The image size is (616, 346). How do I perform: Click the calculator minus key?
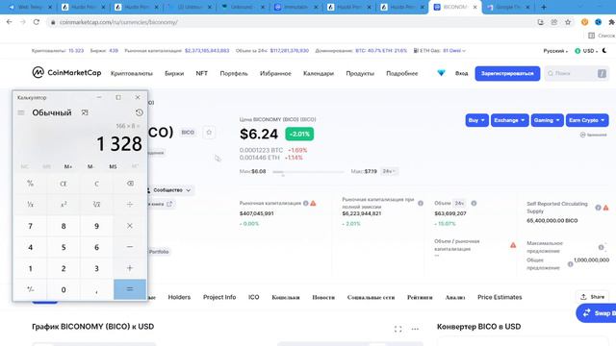pos(130,247)
